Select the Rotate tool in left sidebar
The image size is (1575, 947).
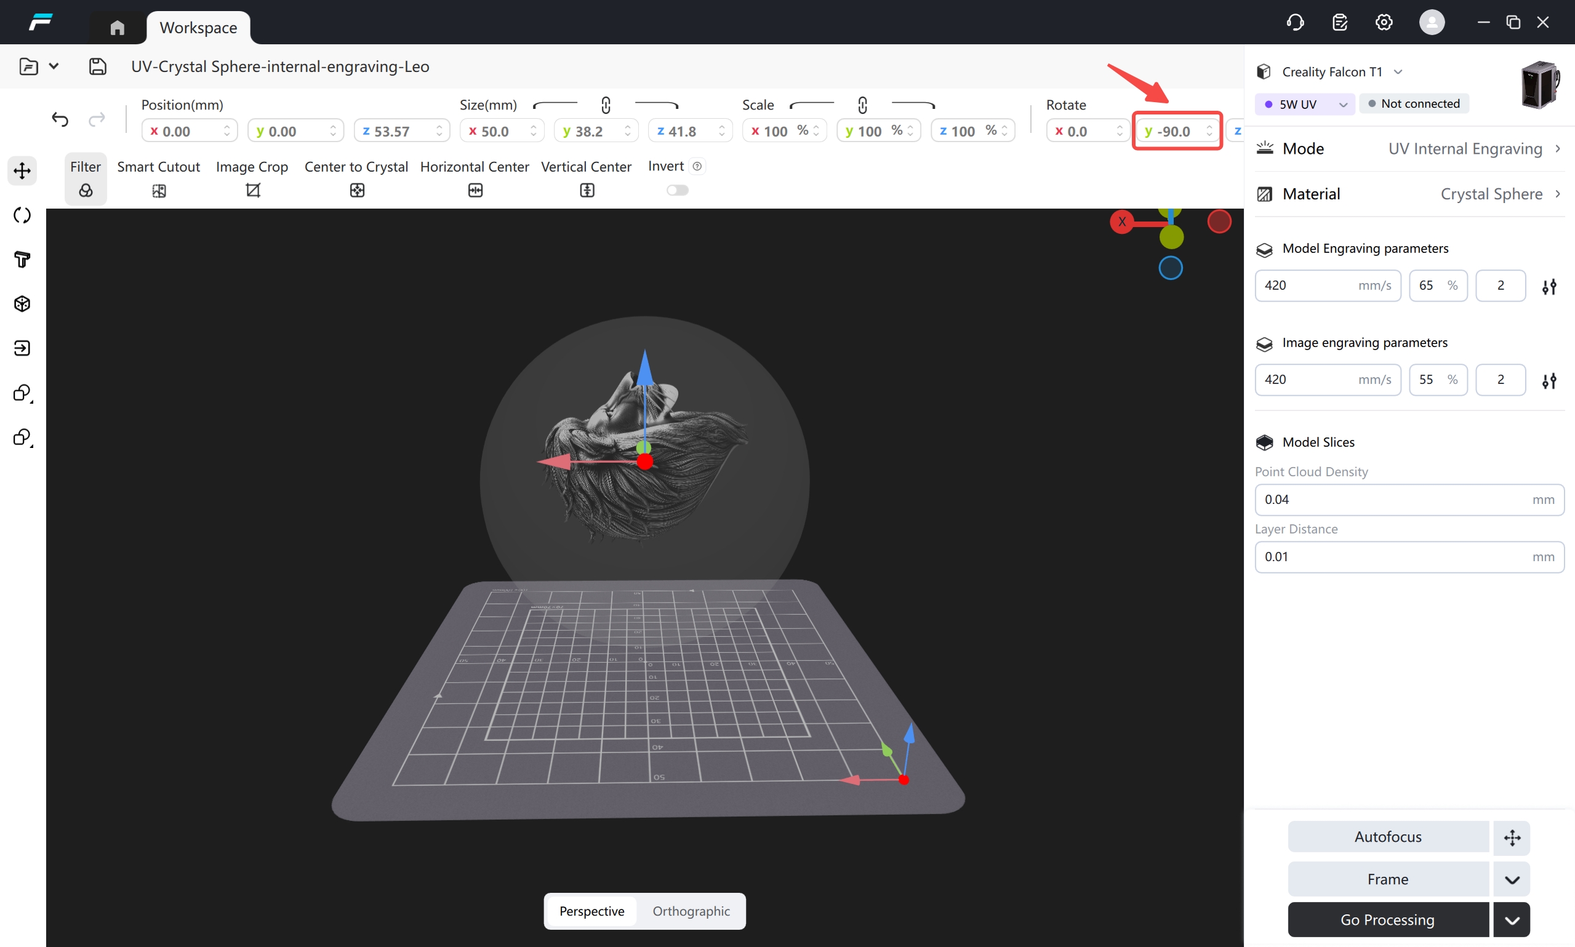pos(22,215)
